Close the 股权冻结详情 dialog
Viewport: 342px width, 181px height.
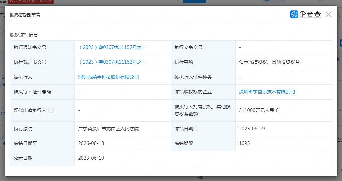click(x=328, y=14)
